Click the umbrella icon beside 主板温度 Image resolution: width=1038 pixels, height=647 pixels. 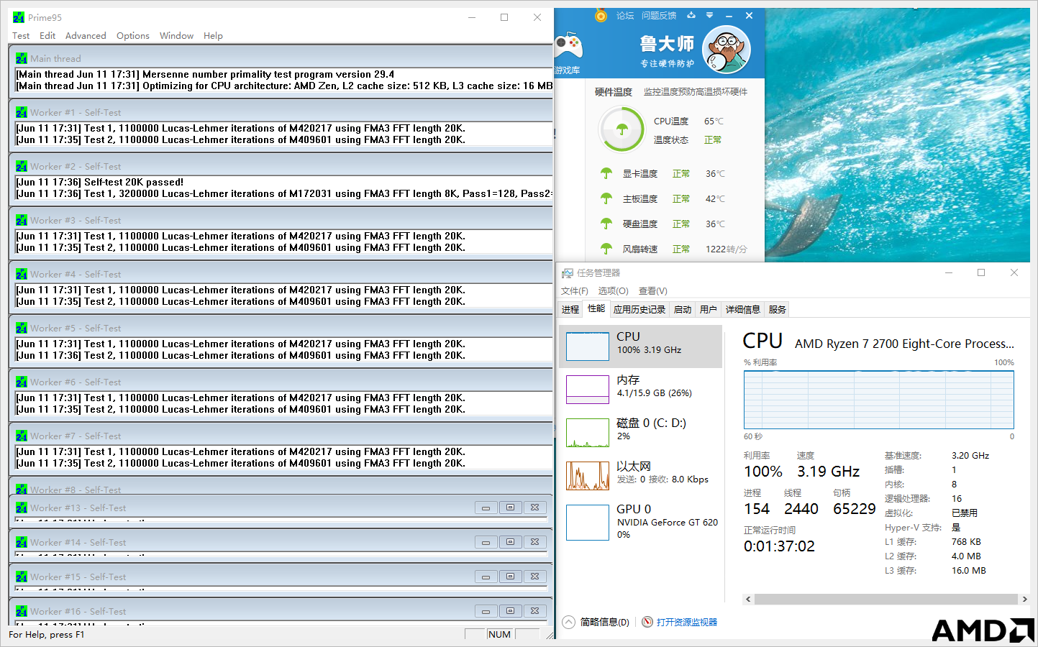click(x=606, y=198)
